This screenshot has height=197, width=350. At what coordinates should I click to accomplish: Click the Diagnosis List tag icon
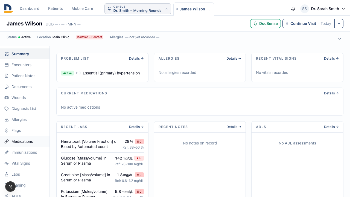(x=7, y=109)
